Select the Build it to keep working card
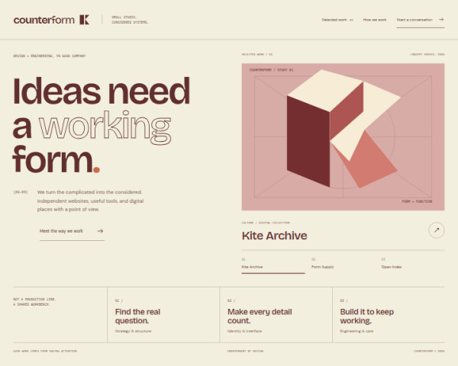The image size is (458, 366). [389, 315]
